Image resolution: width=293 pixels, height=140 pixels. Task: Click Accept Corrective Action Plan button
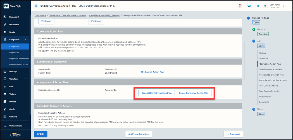(156, 93)
